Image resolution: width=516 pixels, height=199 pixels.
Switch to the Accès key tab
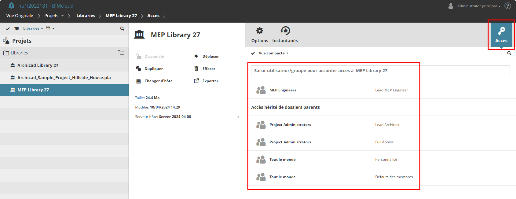(501, 35)
